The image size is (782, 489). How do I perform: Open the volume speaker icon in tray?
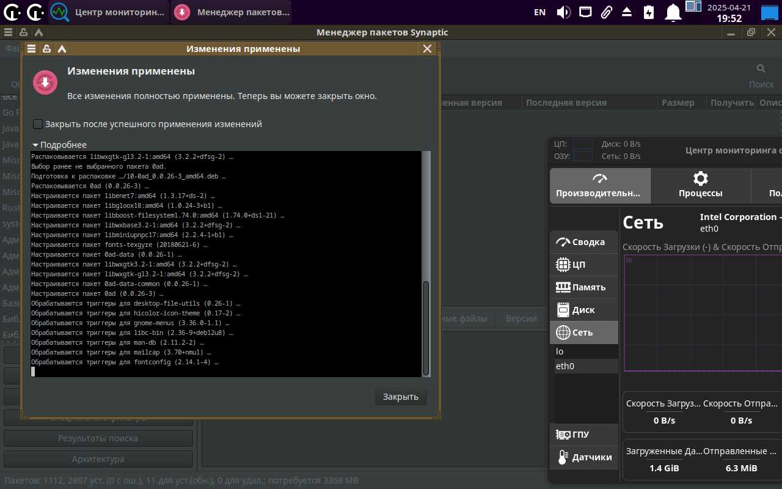[563, 12]
